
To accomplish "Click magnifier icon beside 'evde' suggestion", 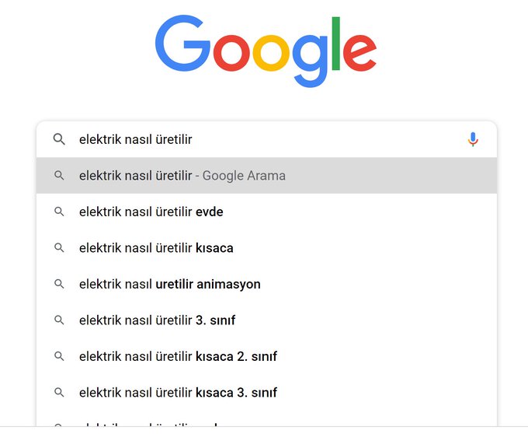I will [59, 212].
